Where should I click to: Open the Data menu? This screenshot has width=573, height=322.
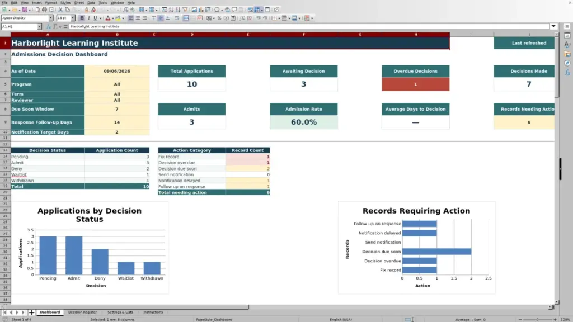click(x=91, y=3)
